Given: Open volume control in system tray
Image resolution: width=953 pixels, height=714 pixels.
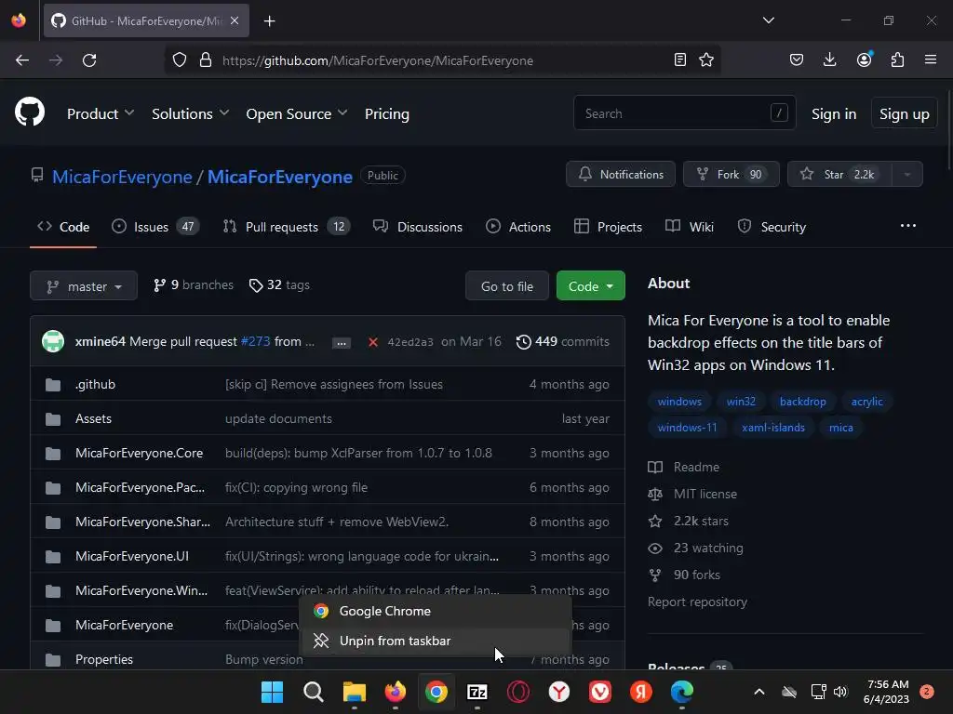Looking at the screenshot, I should click(x=840, y=692).
